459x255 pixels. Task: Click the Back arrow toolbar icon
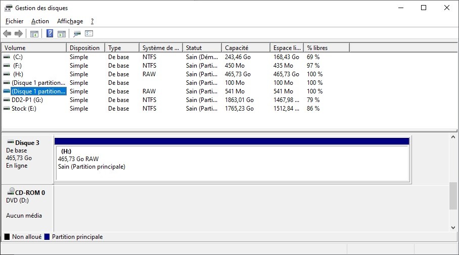point(7,34)
